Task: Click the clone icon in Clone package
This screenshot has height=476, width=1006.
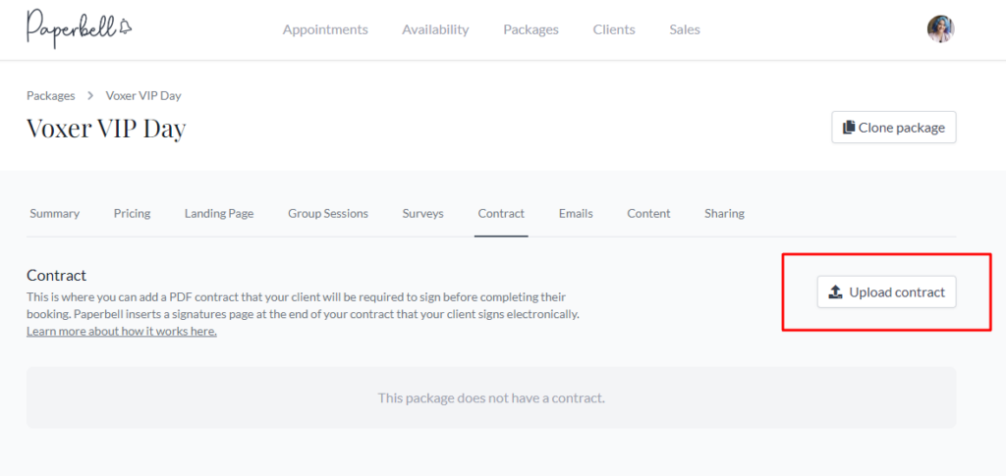Action: tap(849, 127)
